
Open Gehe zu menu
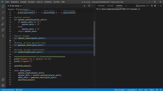tap(39, 2)
